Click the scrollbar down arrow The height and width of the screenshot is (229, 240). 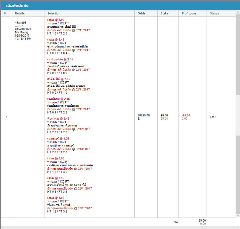click(x=238, y=216)
